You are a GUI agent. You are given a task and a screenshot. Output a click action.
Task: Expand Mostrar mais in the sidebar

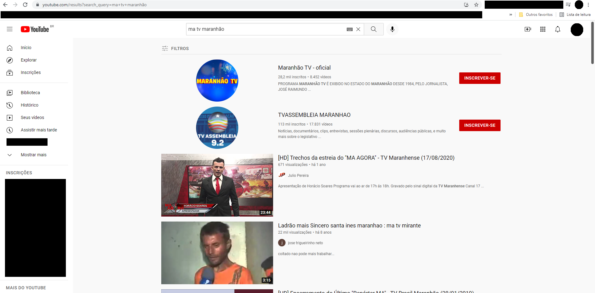34,155
